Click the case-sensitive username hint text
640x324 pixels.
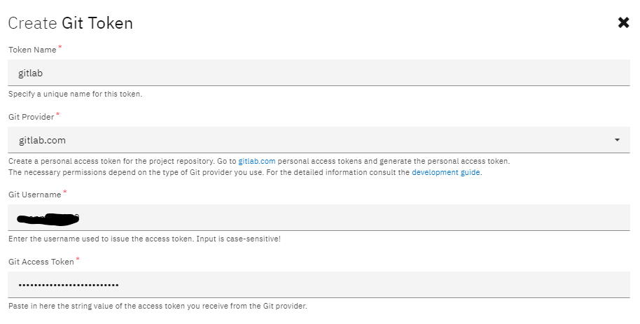144,239
